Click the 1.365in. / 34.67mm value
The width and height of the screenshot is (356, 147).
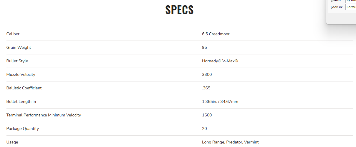pyautogui.click(x=220, y=102)
